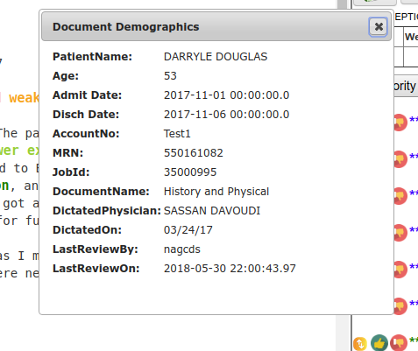Click the DictatedPhysician: label
Image resolution: width=418 pixels, height=351 pixels.
(107, 211)
